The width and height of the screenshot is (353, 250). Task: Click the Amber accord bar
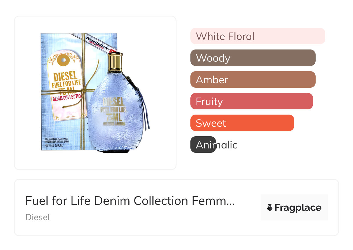pos(253,80)
